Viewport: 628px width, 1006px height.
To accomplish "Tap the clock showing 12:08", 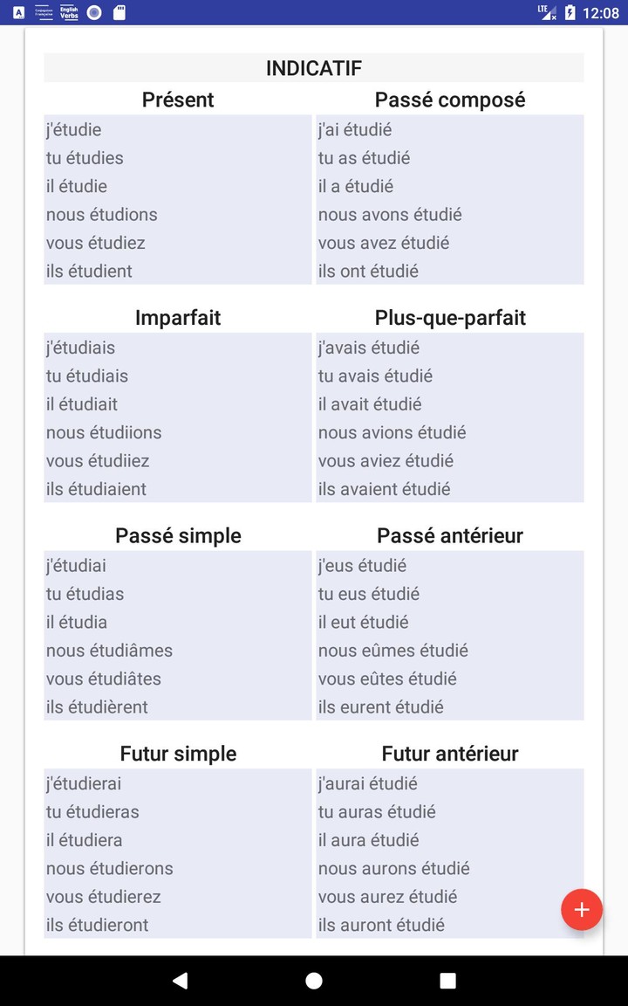I will (x=600, y=12).
